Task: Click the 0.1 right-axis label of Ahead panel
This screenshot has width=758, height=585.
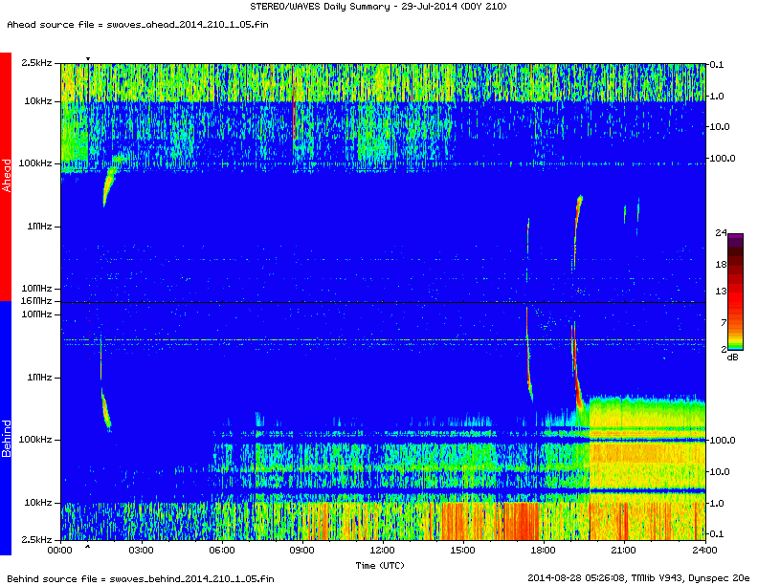Action: click(717, 65)
